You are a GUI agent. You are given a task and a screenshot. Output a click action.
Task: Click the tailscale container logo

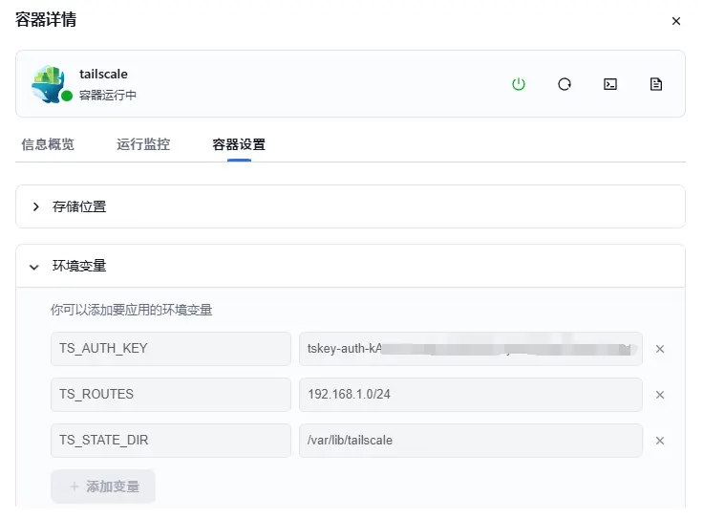(x=49, y=84)
